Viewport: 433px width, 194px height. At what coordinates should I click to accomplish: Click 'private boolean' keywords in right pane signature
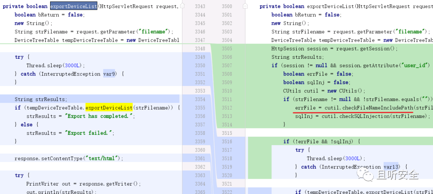pos(282,6)
